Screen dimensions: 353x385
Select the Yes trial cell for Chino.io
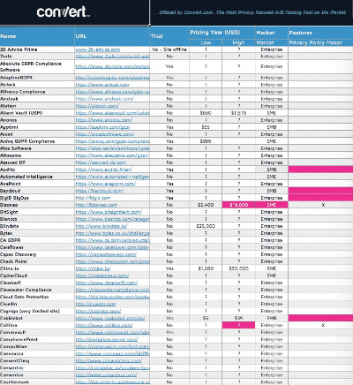(x=169, y=268)
